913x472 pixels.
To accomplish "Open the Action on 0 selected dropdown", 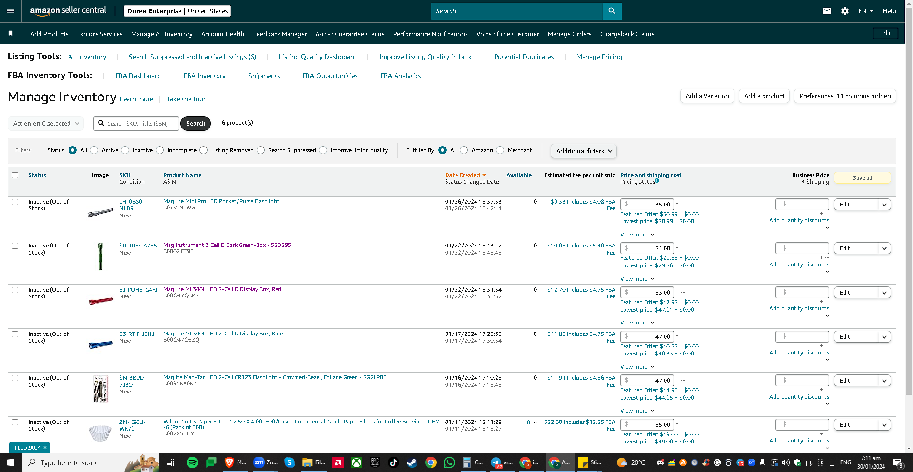I will tap(46, 123).
